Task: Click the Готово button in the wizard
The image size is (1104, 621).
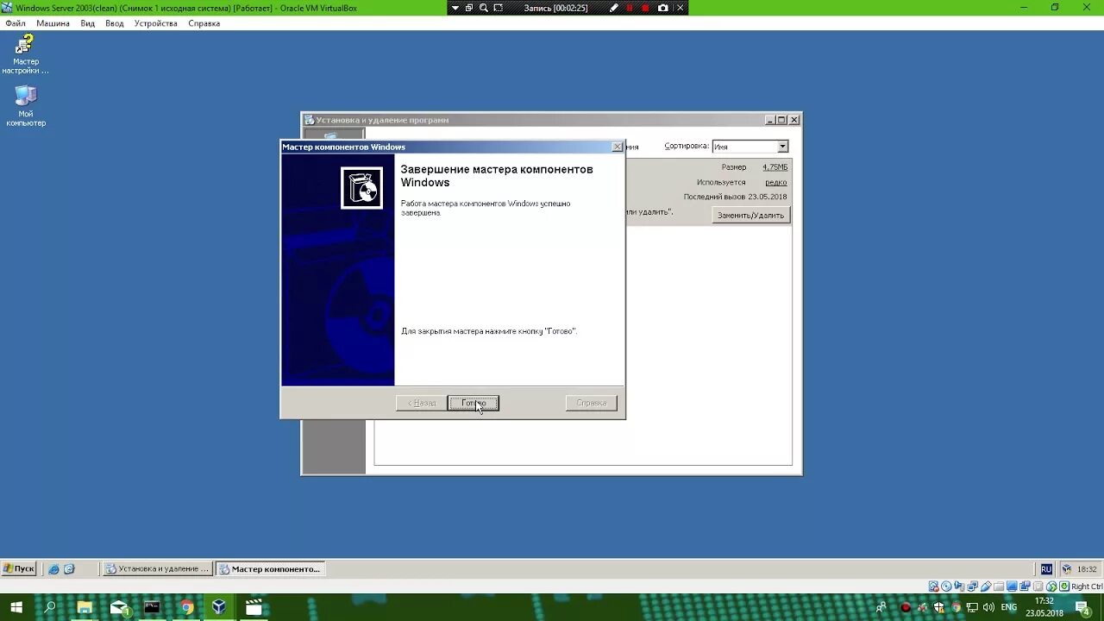Action: (x=474, y=403)
